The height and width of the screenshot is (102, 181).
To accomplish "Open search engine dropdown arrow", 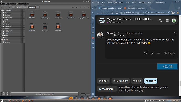I will click(168, 13).
